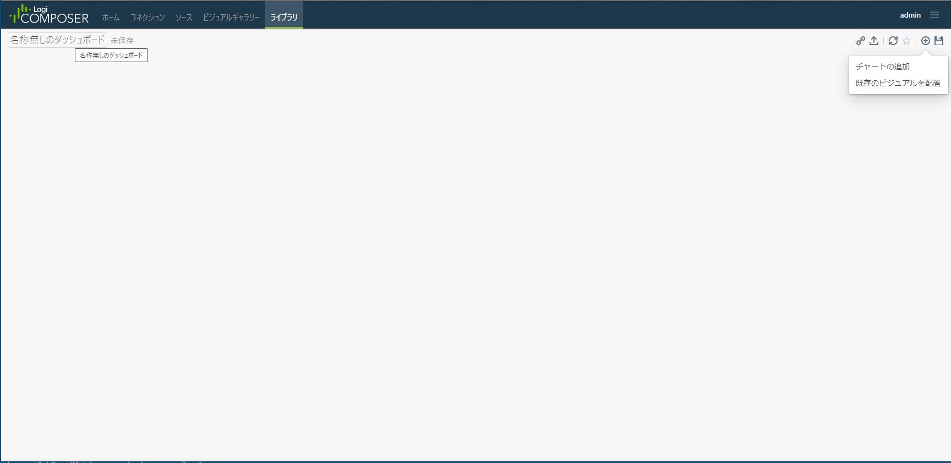
Task: Click the 名称無しのダッシュボード name field
Action: coord(57,40)
